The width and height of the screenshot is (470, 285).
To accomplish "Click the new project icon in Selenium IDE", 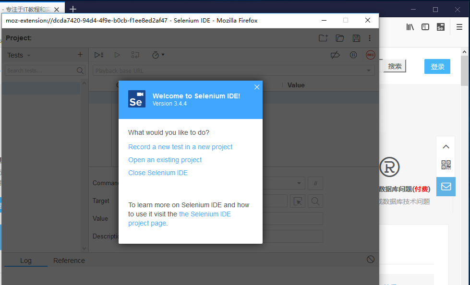I will pyautogui.click(x=323, y=38).
